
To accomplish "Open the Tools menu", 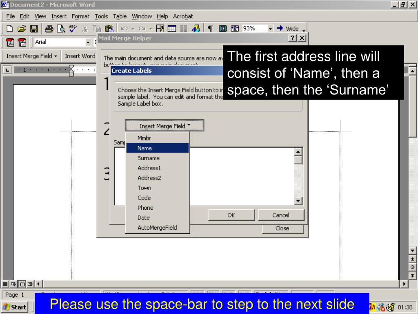I will 101,16.
